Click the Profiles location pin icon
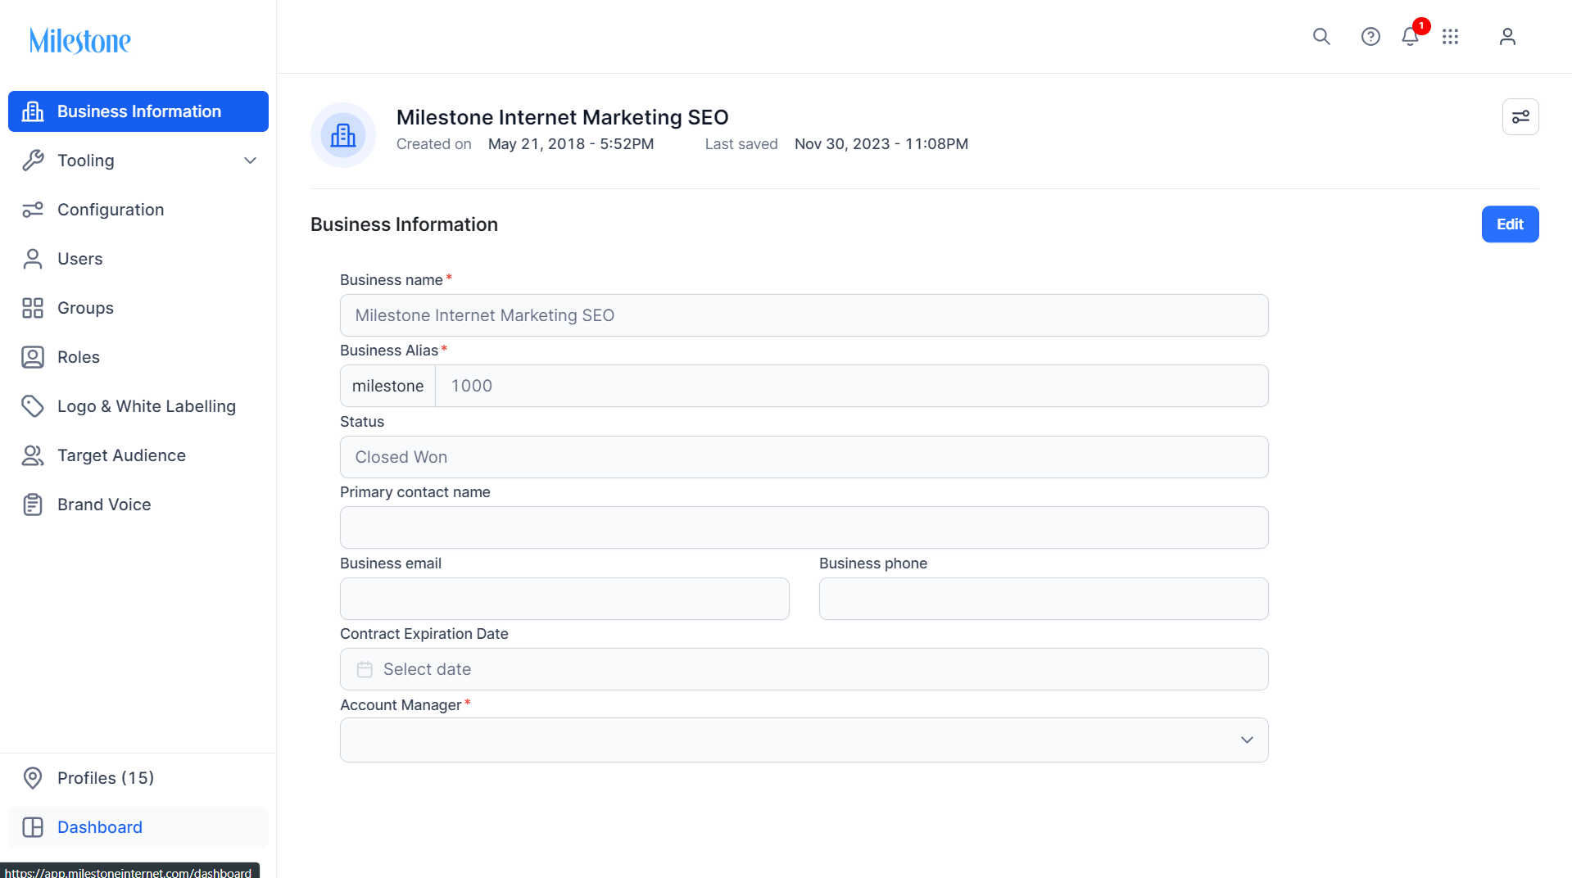This screenshot has width=1572, height=878. coord(33,778)
